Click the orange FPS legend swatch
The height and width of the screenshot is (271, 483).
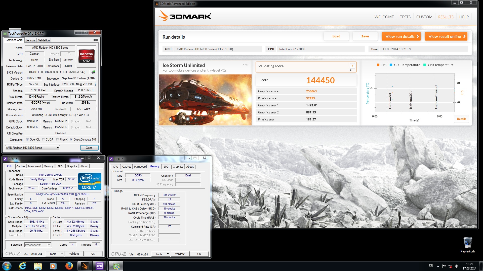tap(378, 65)
